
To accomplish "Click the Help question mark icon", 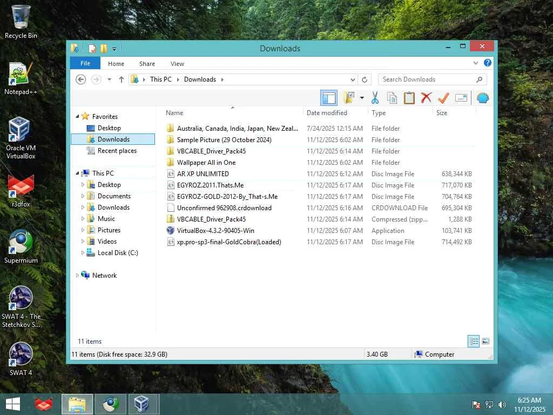I will (488, 63).
